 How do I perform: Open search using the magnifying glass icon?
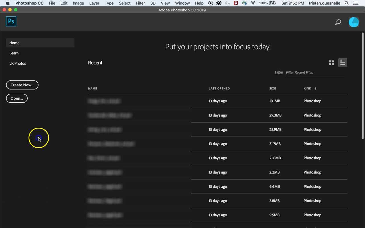click(338, 22)
